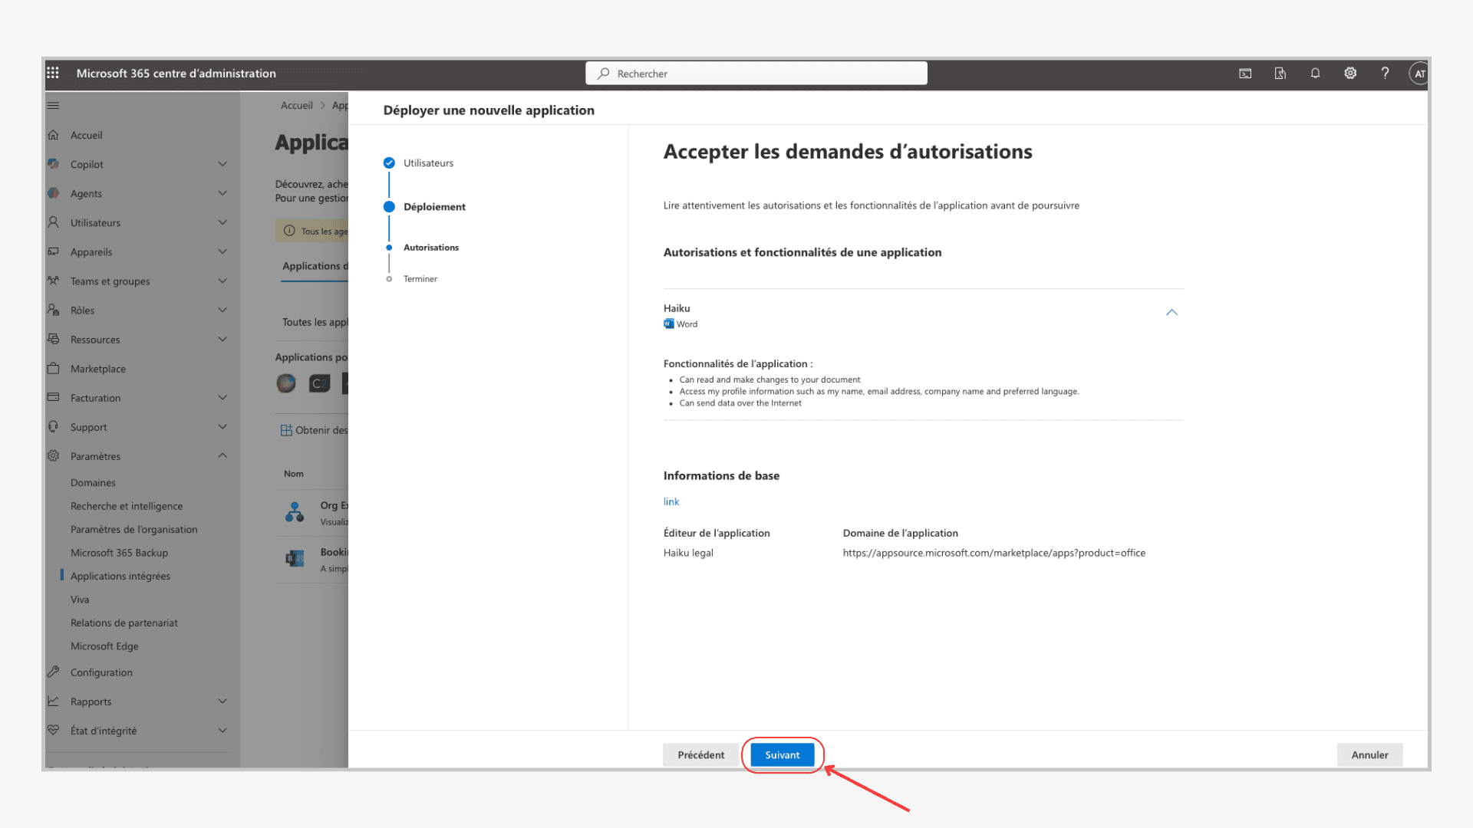Screen dimensions: 1473x828
Task: Click the Utilisateurs completed step checkmark
Action: [389, 163]
